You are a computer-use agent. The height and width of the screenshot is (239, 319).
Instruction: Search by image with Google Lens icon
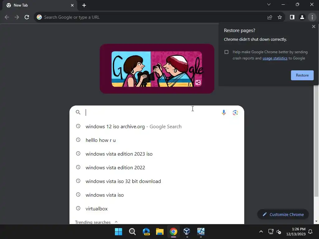pos(235,112)
